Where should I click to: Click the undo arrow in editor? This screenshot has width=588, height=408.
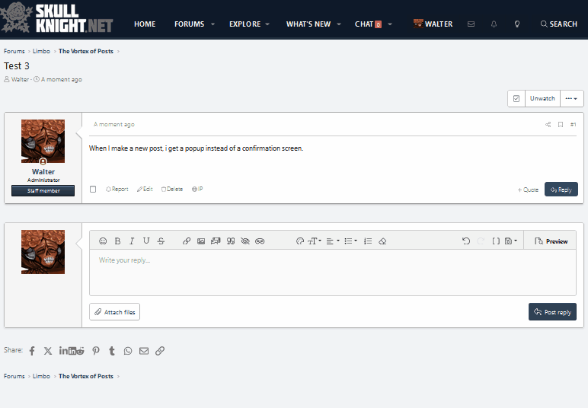pyautogui.click(x=466, y=241)
